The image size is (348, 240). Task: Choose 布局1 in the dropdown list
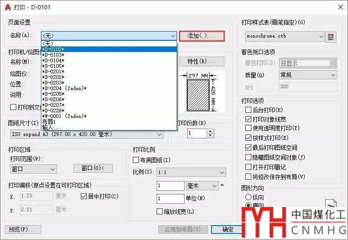(x=49, y=122)
